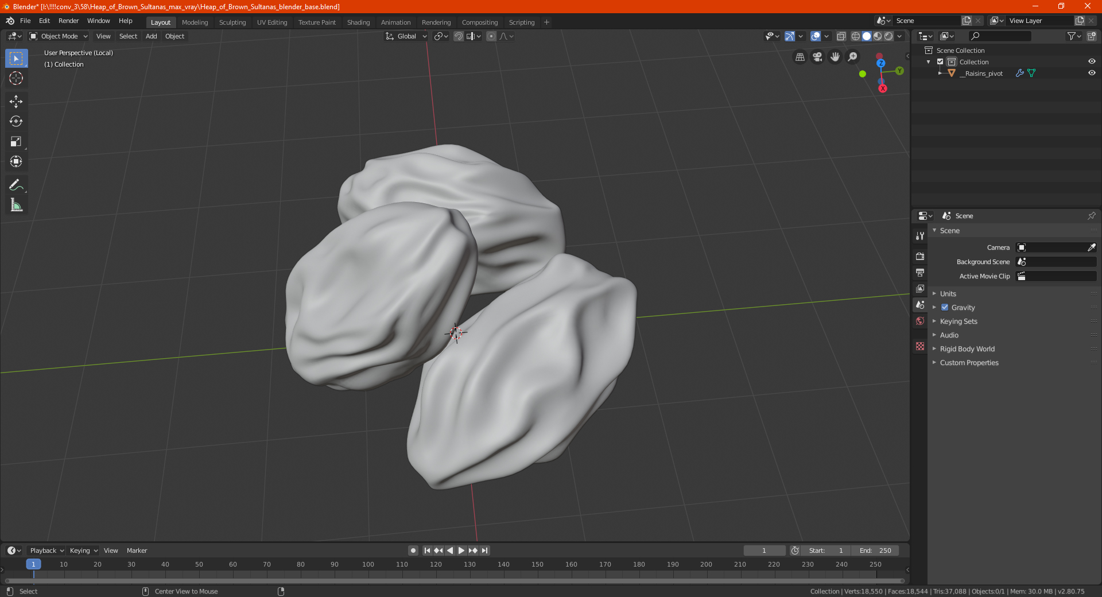Choose the Move tool
Image resolution: width=1102 pixels, height=597 pixels.
point(16,102)
